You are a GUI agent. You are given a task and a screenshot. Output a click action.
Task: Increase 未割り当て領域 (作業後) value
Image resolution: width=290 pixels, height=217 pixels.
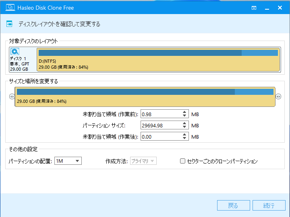(184, 135)
